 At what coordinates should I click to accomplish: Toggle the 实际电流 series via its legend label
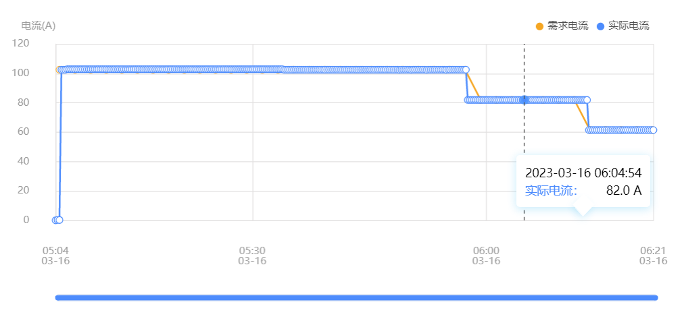click(x=629, y=26)
